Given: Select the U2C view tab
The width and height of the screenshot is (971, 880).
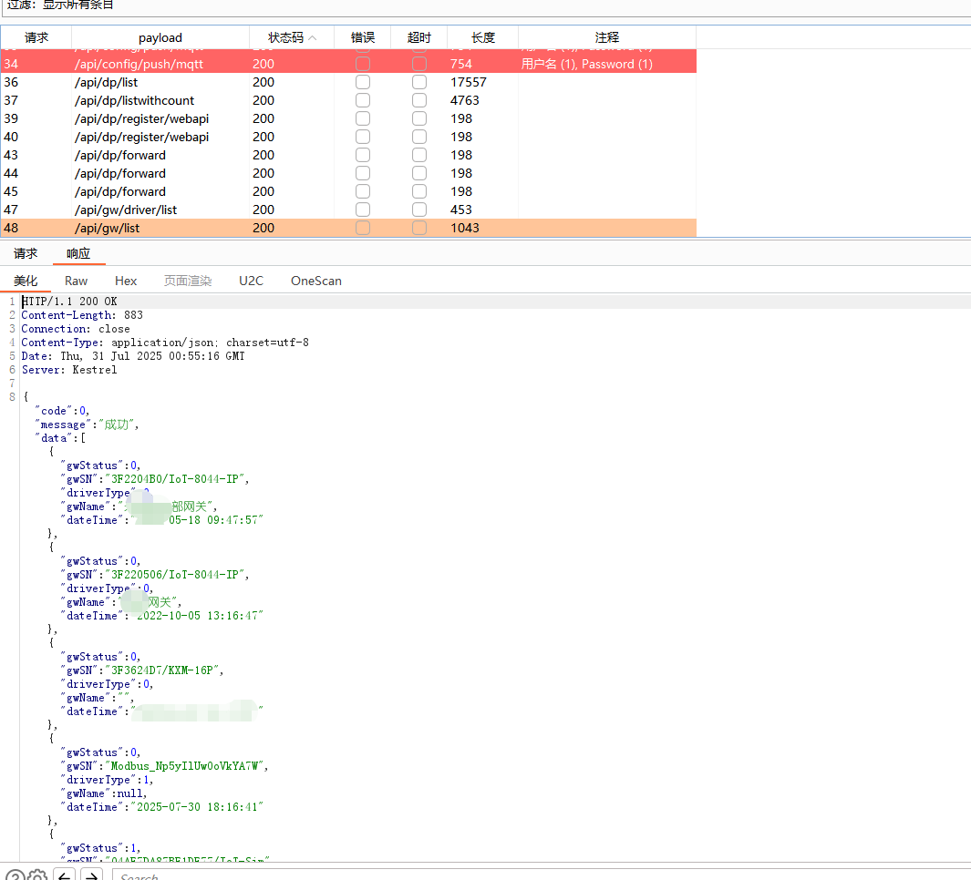Looking at the screenshot, I should point(251,281).
